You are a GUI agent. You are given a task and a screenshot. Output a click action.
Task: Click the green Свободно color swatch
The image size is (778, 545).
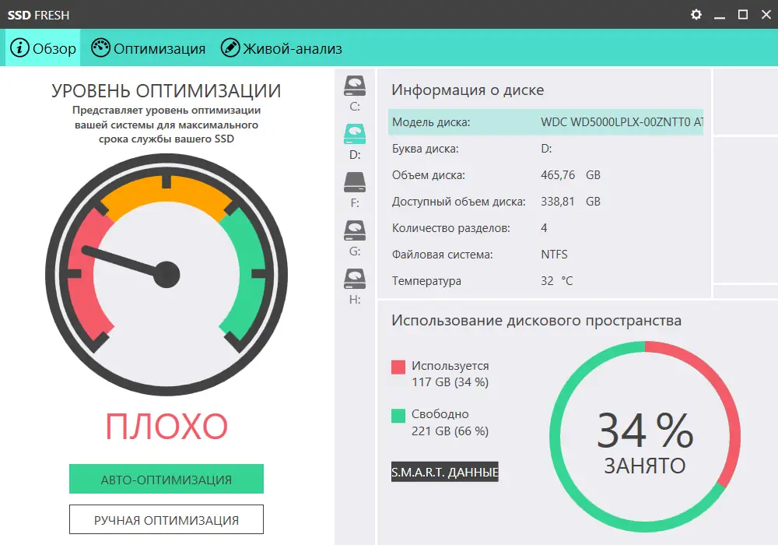(x=398, y=416)
